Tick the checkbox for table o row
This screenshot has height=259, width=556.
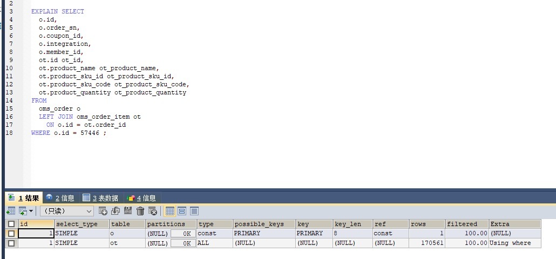11,234
